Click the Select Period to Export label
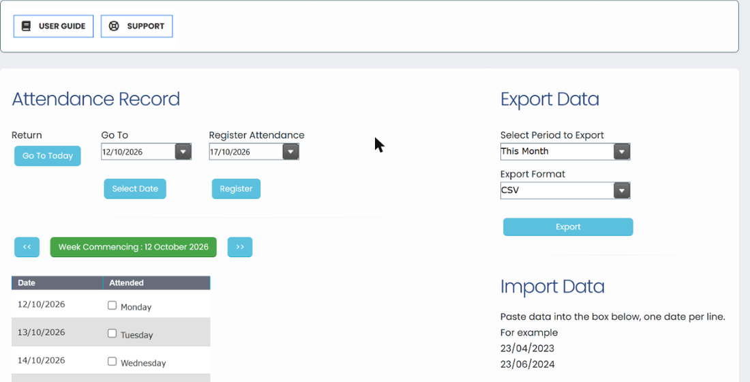 tap(552, 135)
